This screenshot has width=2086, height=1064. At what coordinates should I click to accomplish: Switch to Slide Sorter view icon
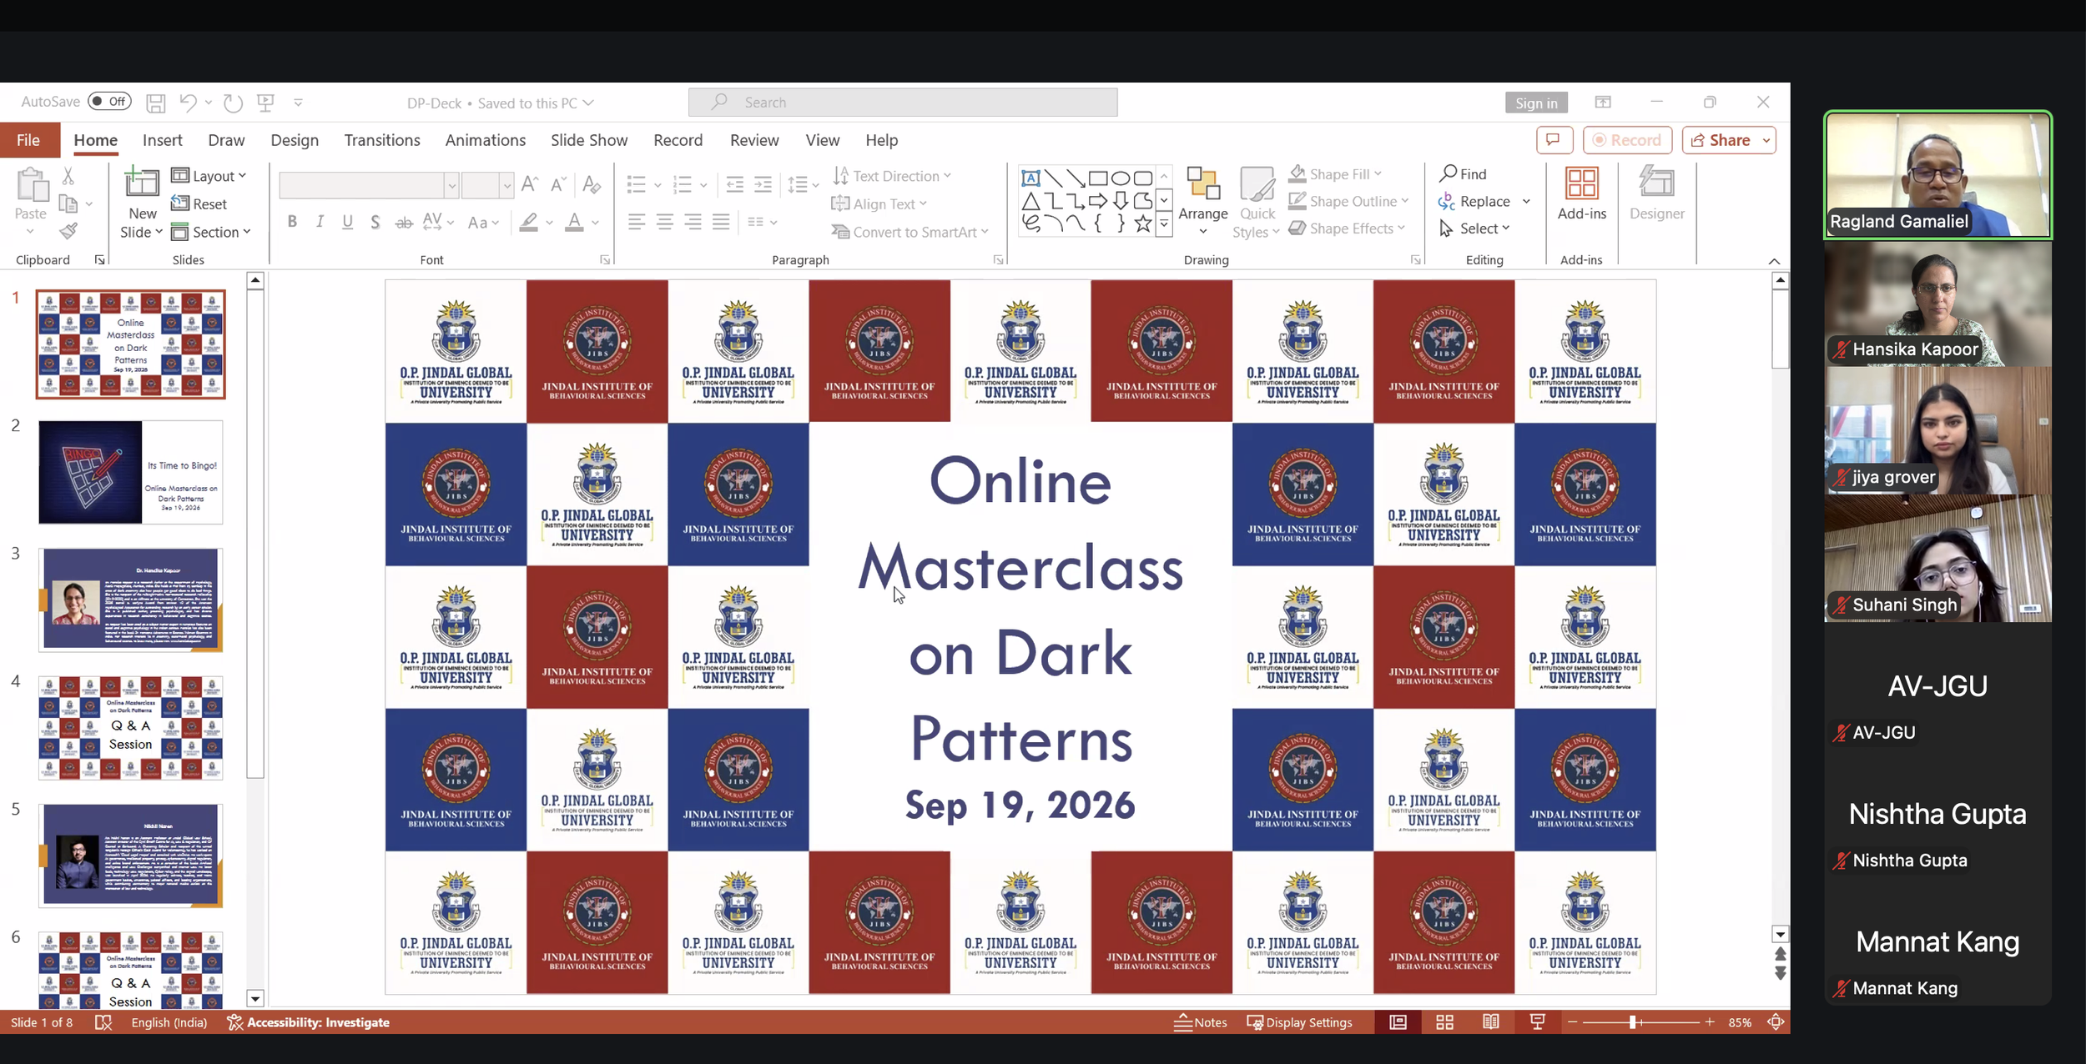pos(1444,1022)
